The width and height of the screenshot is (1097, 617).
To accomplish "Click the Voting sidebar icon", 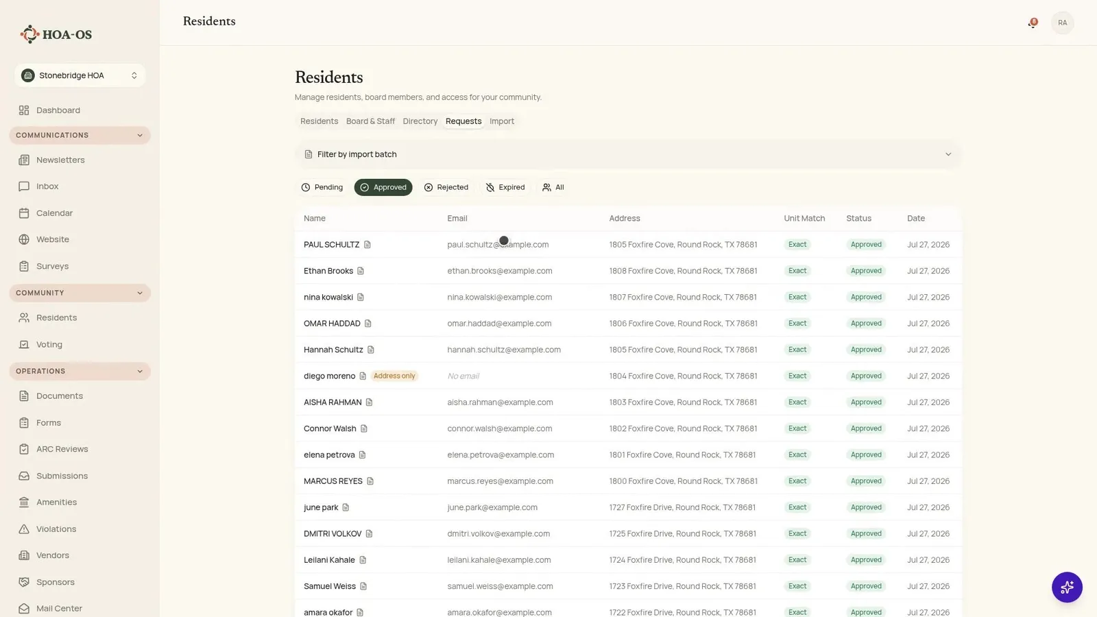I will coord(24,344).
